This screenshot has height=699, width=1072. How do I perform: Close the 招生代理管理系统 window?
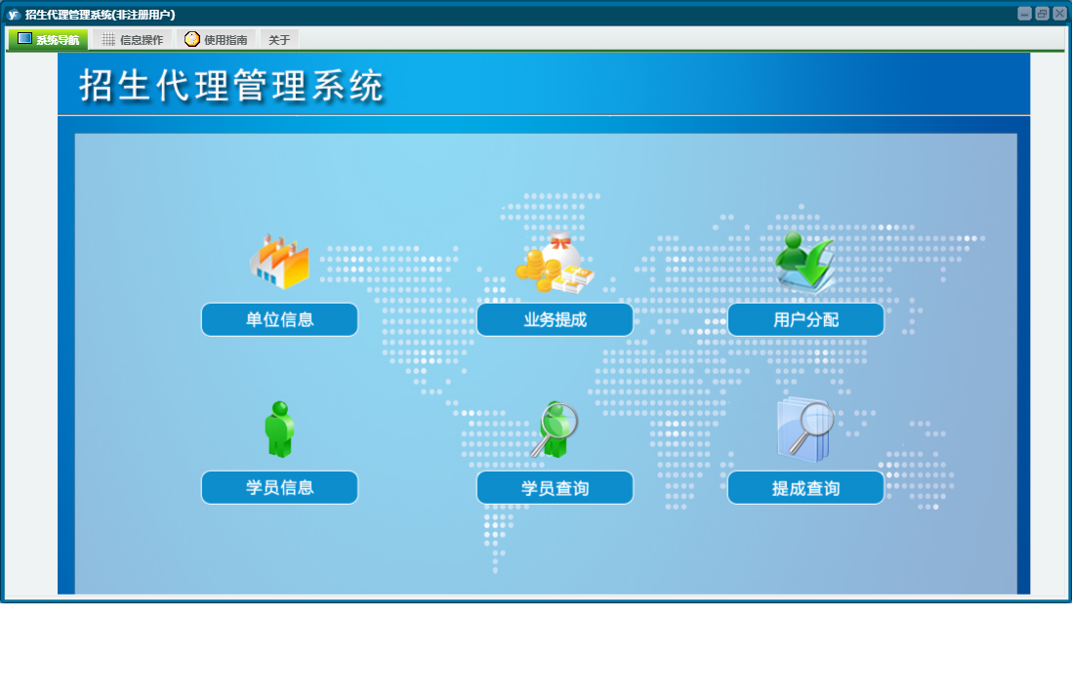pos(1059,14)
